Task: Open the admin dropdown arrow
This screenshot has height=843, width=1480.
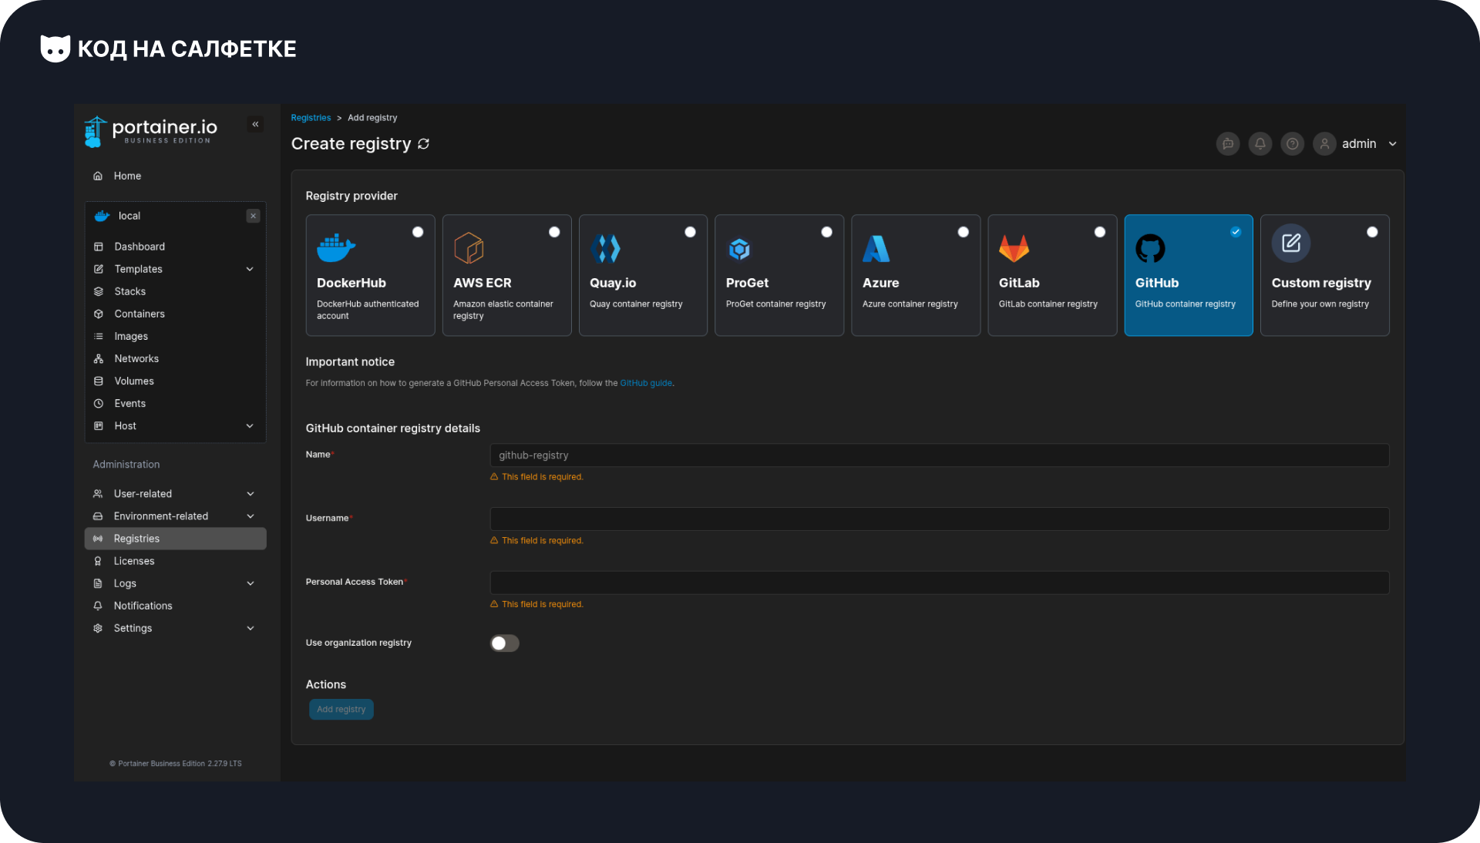Action: (x=1393, y=144)
